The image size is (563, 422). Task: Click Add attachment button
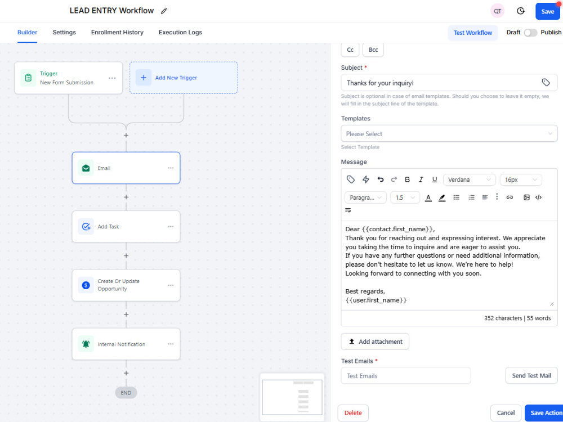click(x=375, y=342)
